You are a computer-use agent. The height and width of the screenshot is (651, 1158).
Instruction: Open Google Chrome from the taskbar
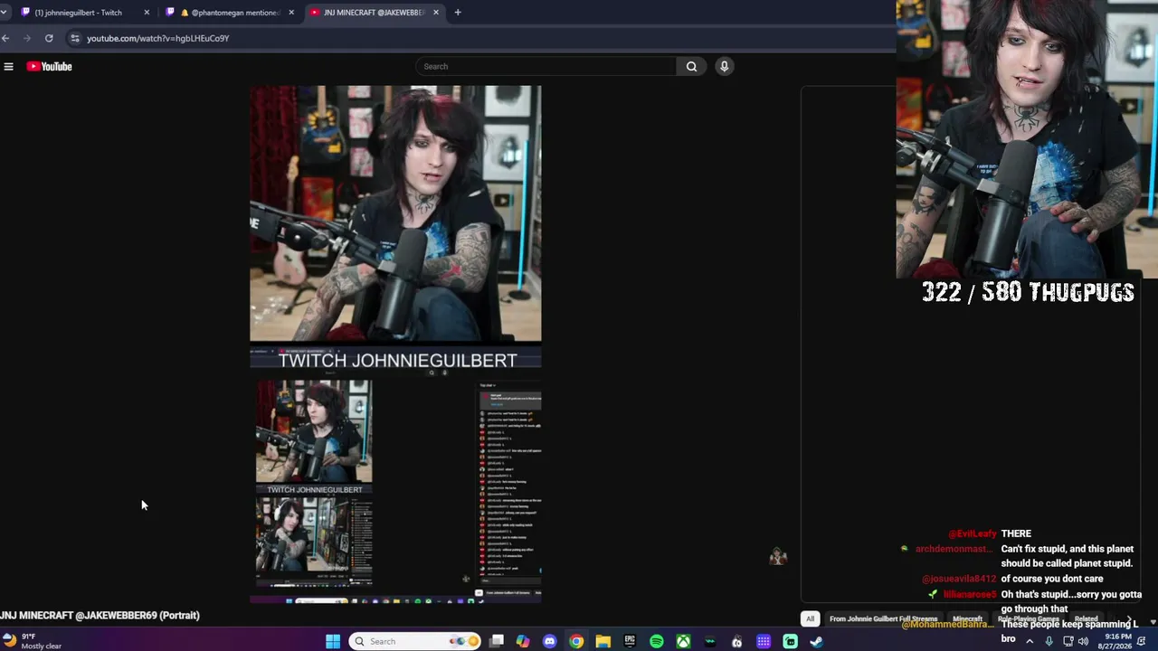pos(576,642)
